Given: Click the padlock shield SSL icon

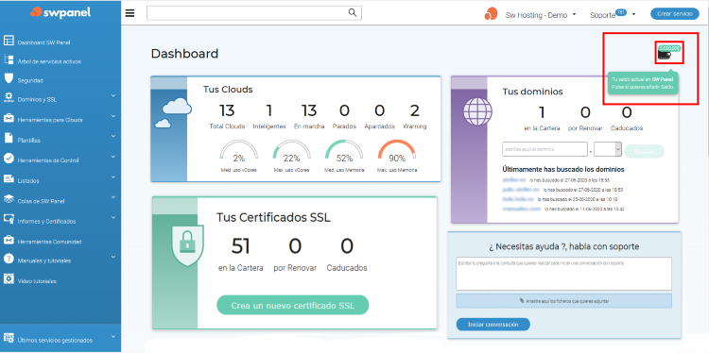Looking at the screenshot, I should click(188, 245).
